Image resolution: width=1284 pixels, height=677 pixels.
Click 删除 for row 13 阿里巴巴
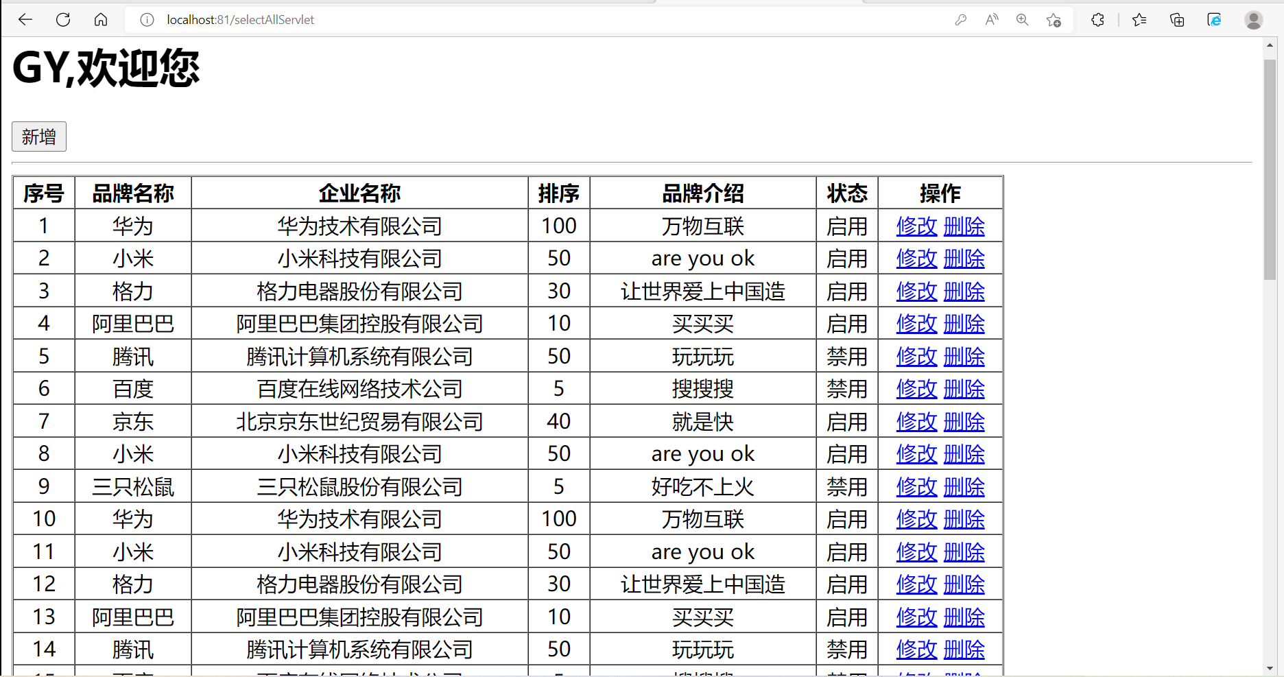964,617
